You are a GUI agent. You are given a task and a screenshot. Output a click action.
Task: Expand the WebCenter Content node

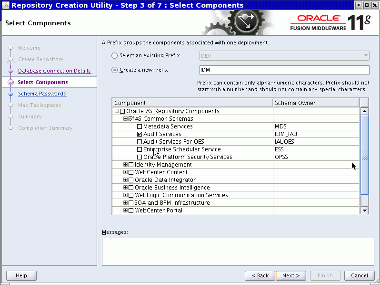pos(125,172)
